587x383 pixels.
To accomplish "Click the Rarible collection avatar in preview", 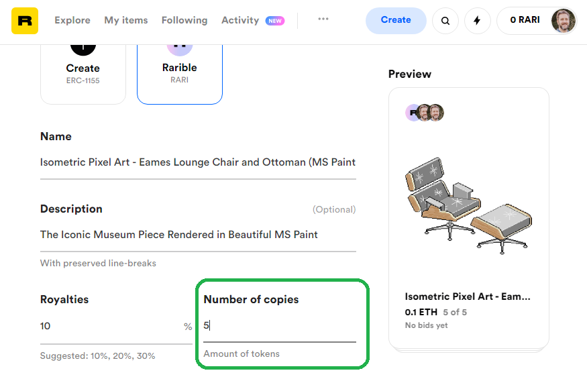I will [x=413, y=112].
